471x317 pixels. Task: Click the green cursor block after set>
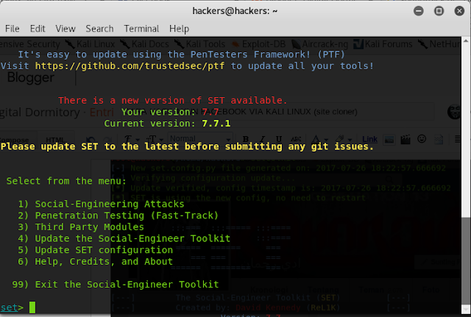click(32, 307)
